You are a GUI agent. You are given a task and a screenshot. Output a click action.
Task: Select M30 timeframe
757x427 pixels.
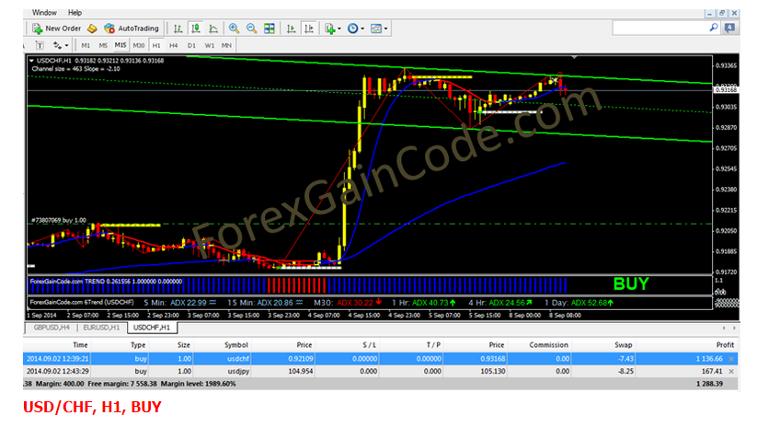click(139, 45)
